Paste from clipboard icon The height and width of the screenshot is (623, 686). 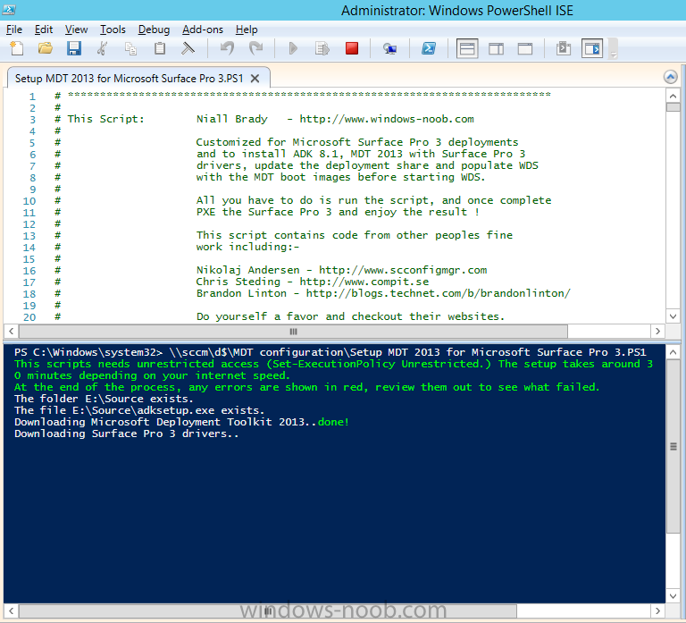[x=160, y=48]
